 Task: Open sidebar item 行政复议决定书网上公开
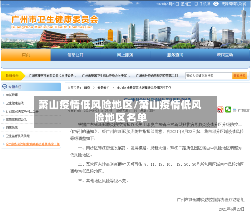[x=22, y=111]
